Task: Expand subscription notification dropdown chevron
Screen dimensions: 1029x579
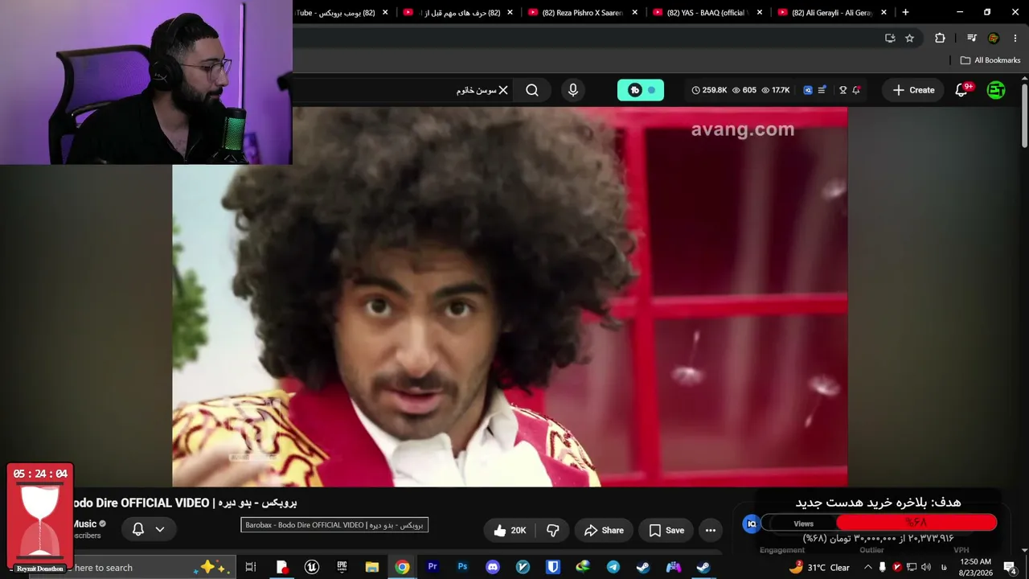Action: 160,529
